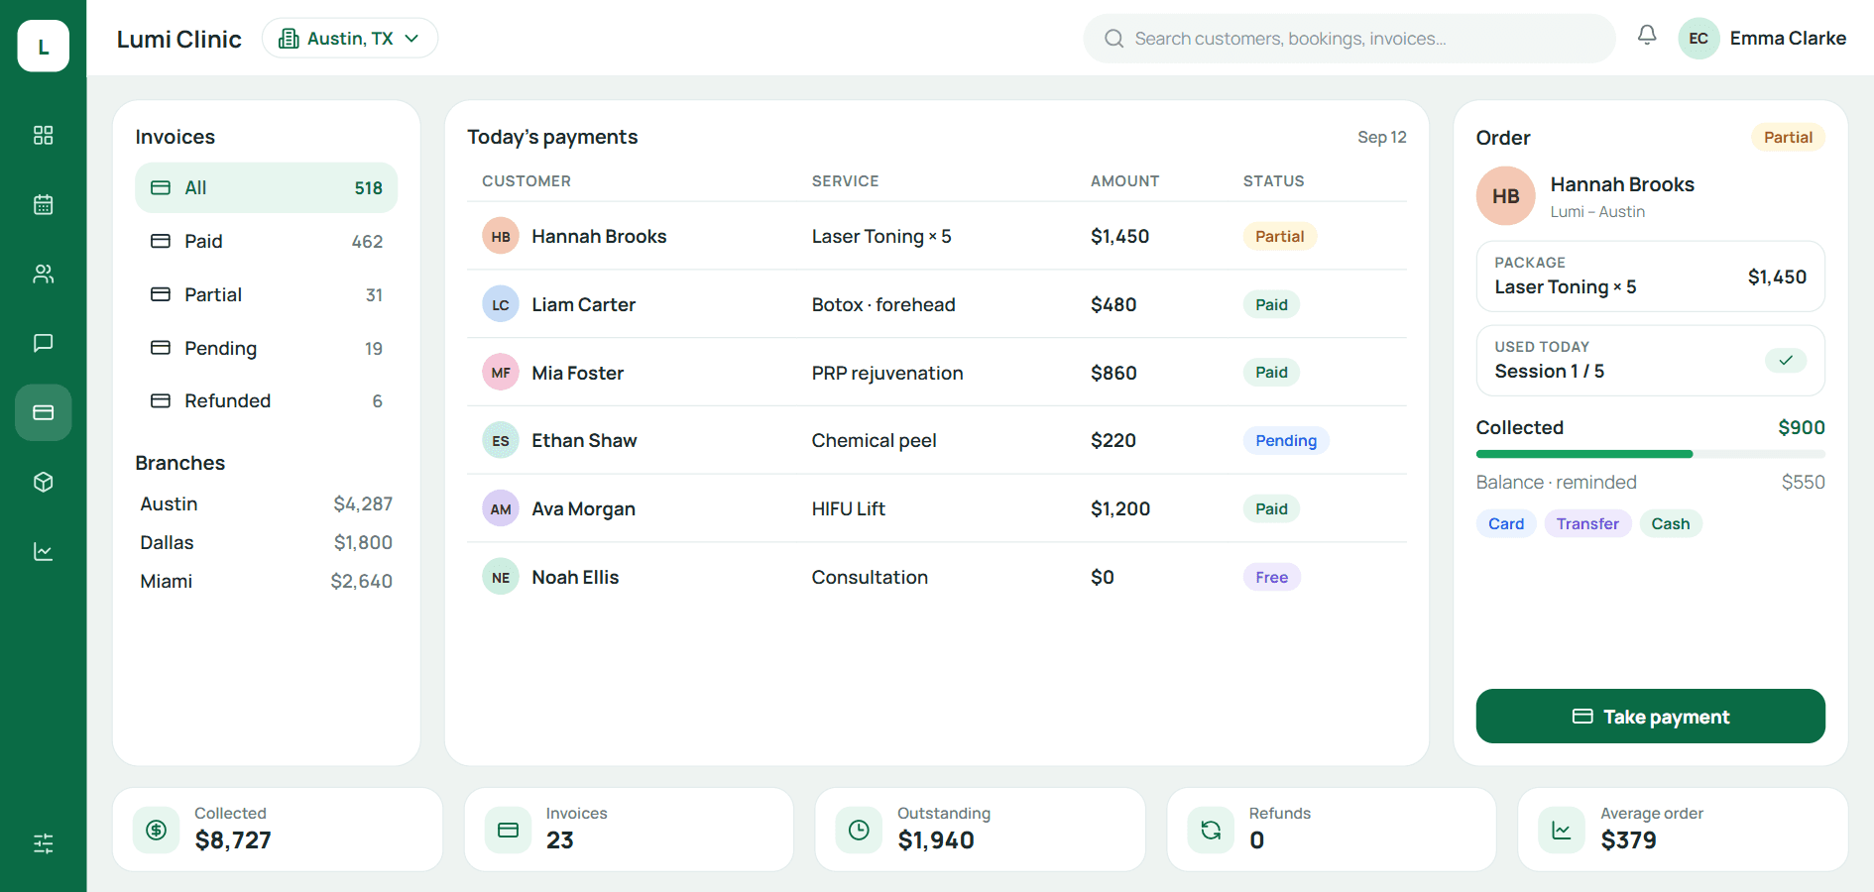Click the Average order chart icon
The width and height of the screenshot is (1874, 892).
[x=1562, y=830]
